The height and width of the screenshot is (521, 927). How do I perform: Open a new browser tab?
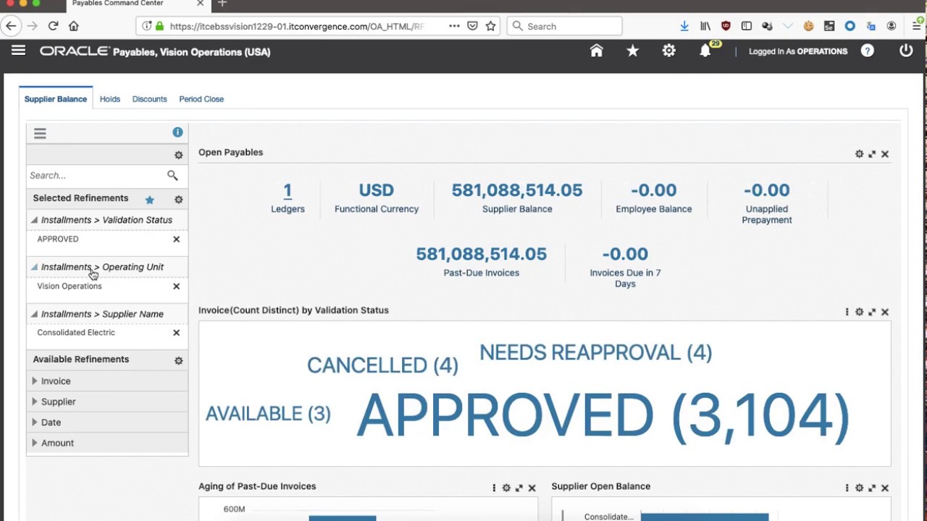[222, 4]
